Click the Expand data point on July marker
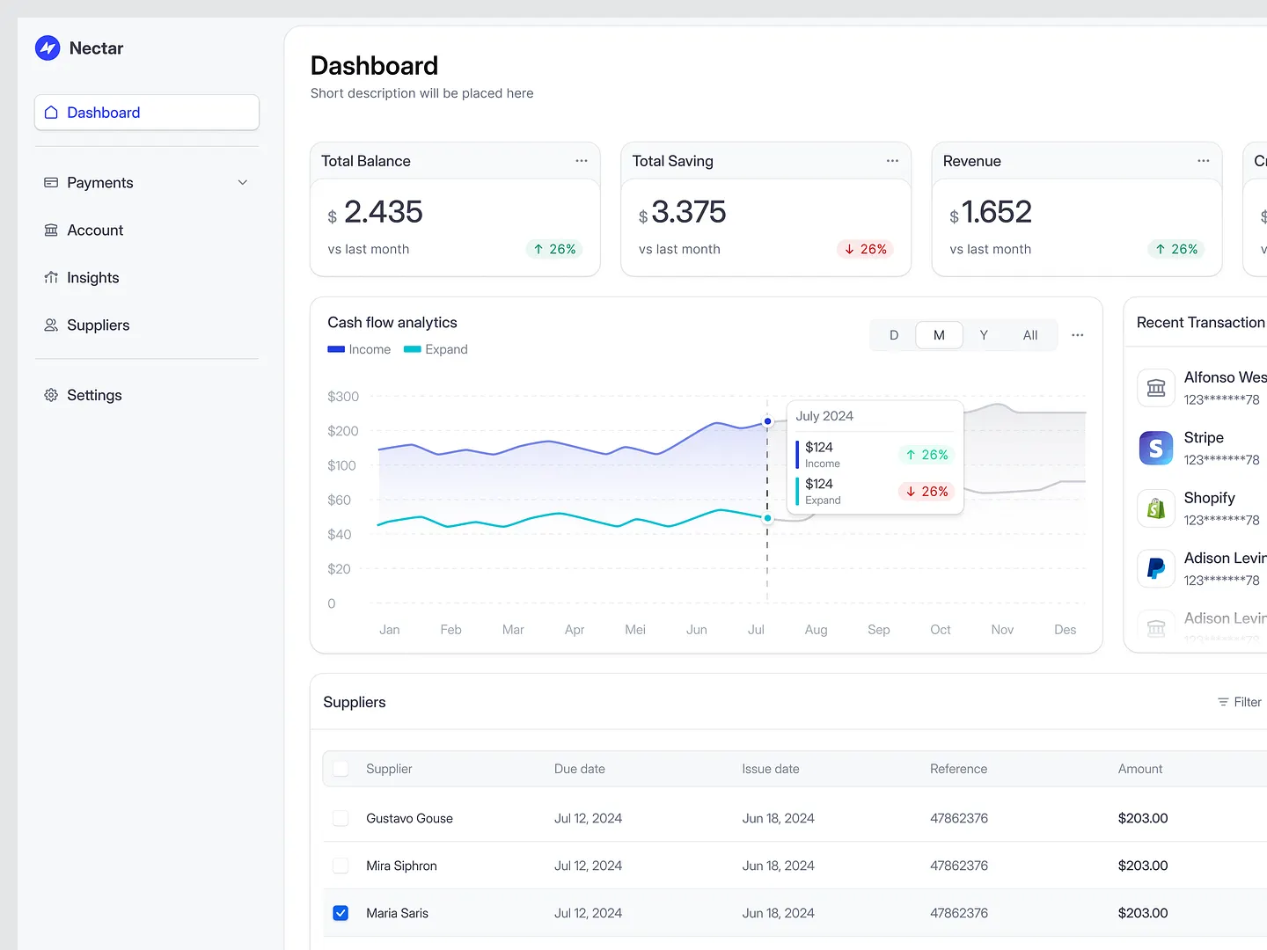This screenshot has width=1267, height=950. (x=767, y=518)
